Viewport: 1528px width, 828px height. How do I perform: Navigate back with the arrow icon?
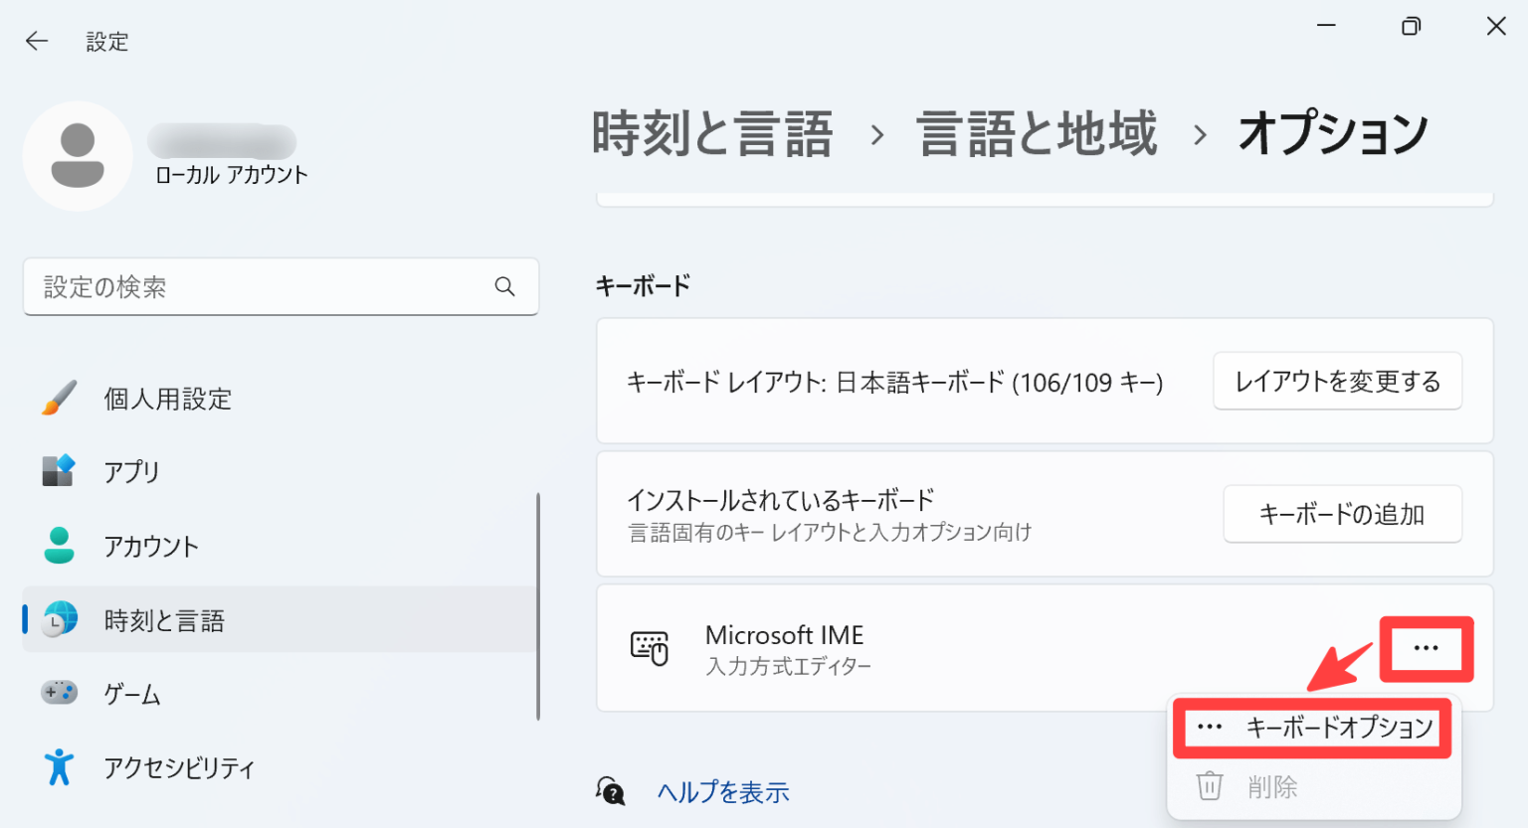point(36,41)
